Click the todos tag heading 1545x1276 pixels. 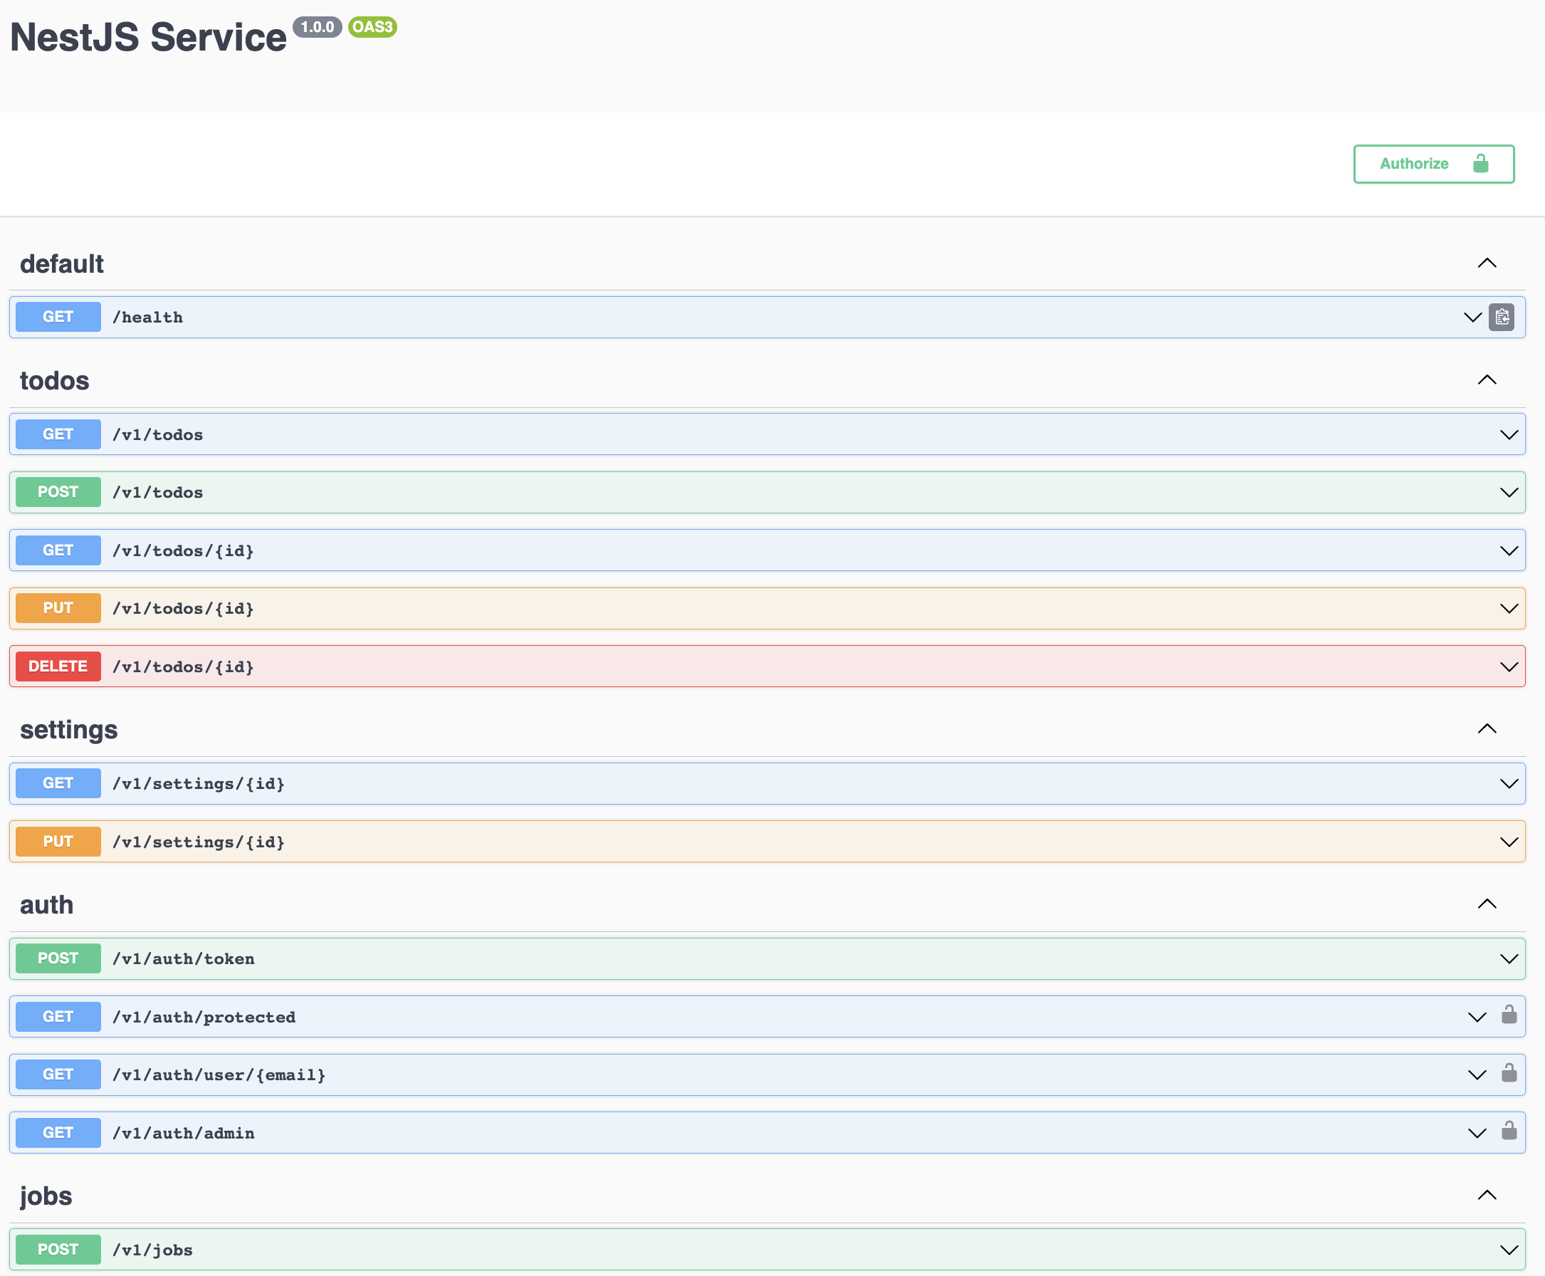pos(54,381)
